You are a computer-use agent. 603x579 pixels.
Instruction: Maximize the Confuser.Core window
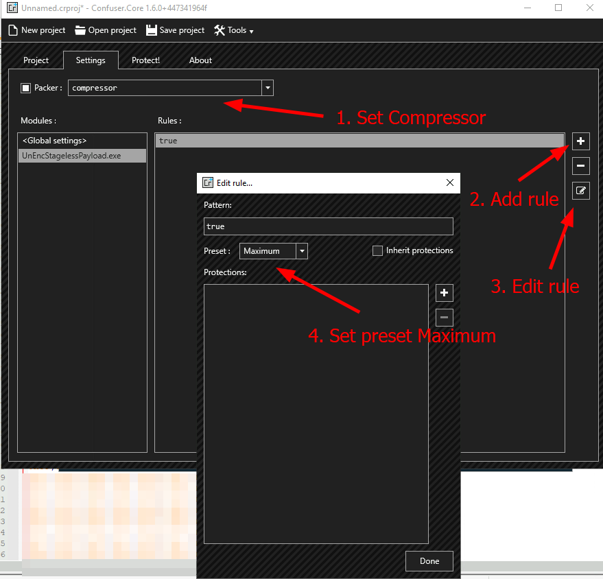pos(558,8)
